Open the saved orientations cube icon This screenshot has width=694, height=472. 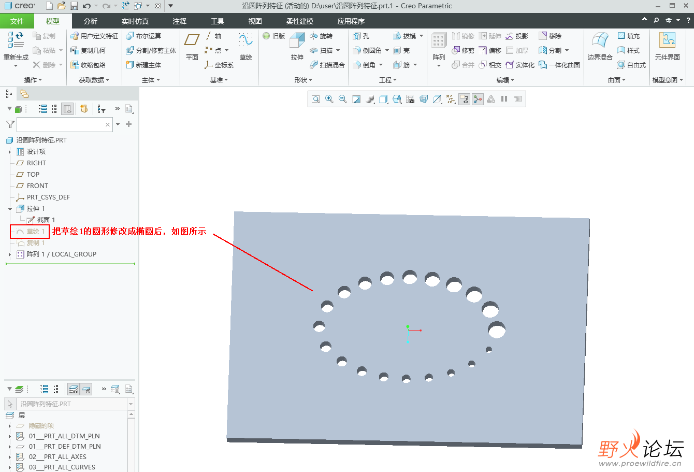(x=397, y=99)
